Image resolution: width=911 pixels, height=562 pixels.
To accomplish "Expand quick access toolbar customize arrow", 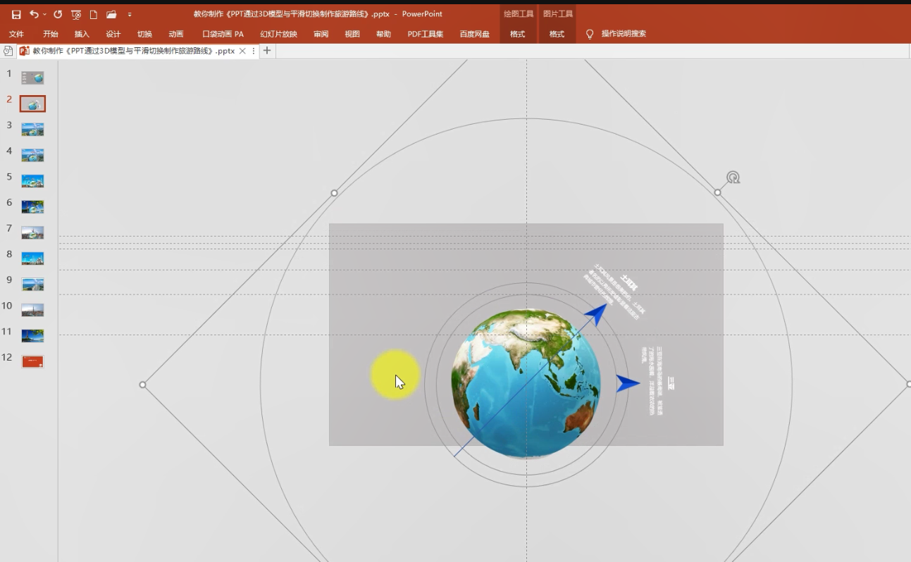I will (130, 15).
